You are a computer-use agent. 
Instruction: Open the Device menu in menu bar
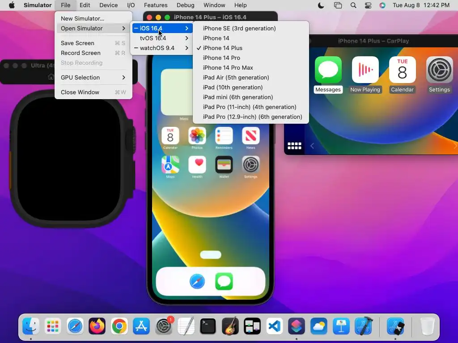click(x=108, y=5)
